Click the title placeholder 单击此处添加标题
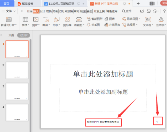 [103, 74]
